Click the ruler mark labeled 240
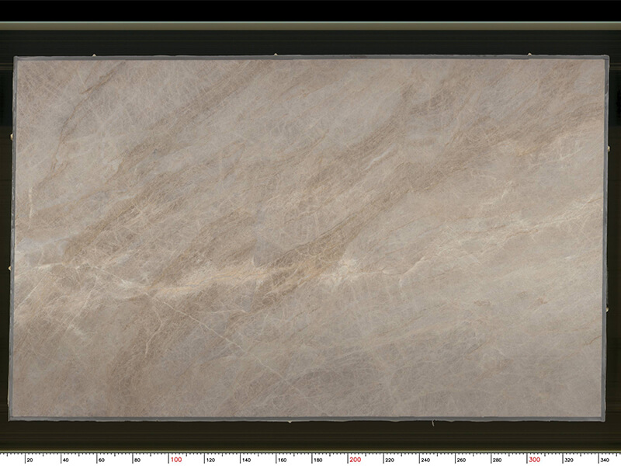This screenshot has width=621, height=466. click(425, 460)
